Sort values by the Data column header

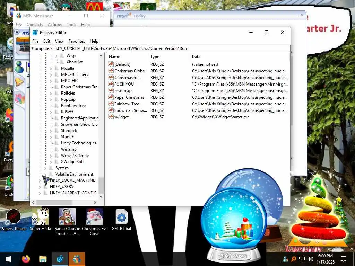(240, 57)
